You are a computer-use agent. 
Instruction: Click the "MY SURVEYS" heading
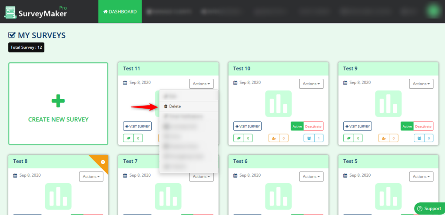click(x=42, y=36)
